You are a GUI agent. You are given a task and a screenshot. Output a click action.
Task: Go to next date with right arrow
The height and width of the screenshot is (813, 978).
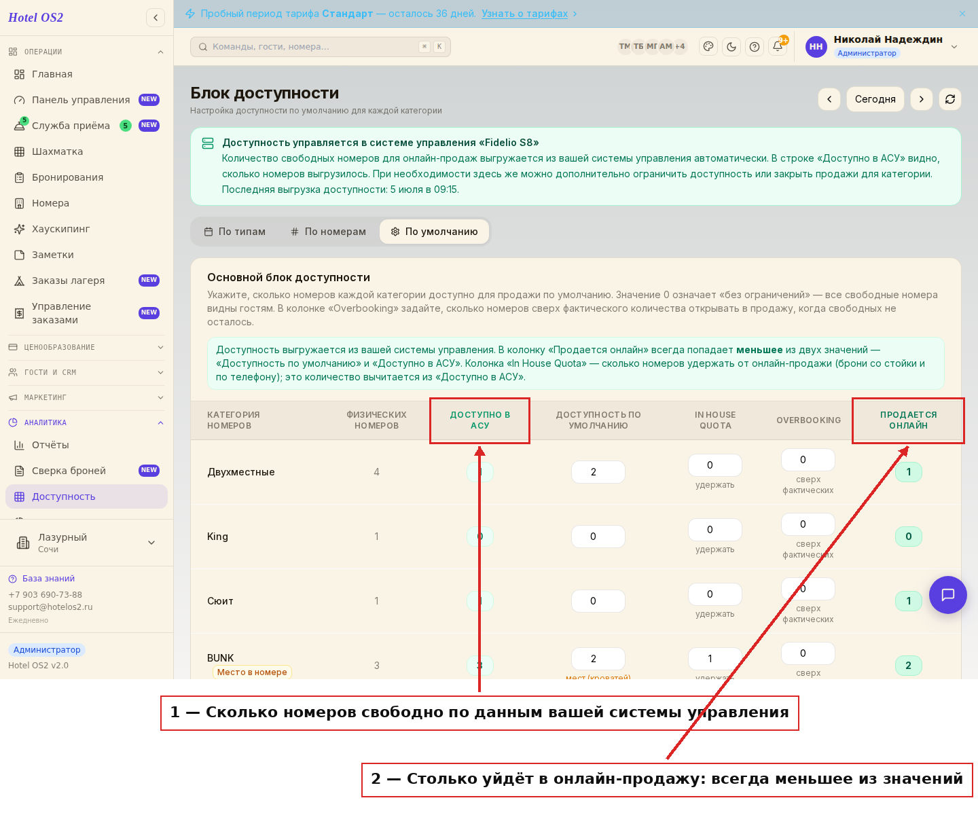click(922, 99)
